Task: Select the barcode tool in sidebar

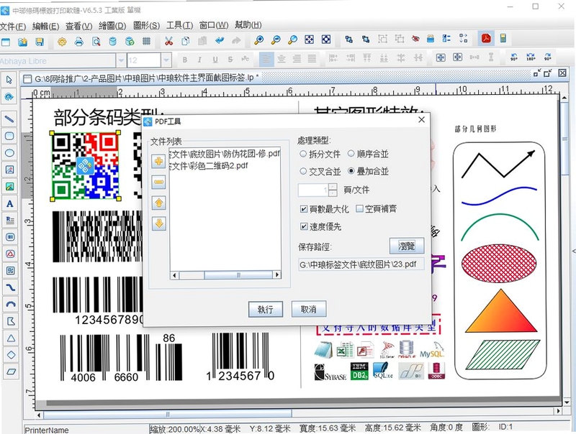Action: 10,237
